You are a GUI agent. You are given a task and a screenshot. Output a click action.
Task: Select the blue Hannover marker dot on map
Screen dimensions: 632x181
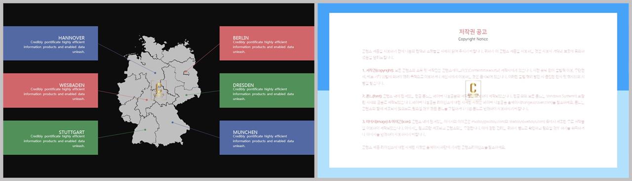coord(155,73)
